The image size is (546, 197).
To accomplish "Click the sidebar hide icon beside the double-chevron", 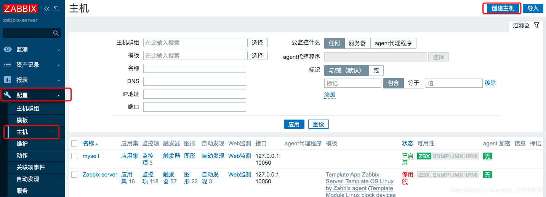I will (x=56, y=8).
